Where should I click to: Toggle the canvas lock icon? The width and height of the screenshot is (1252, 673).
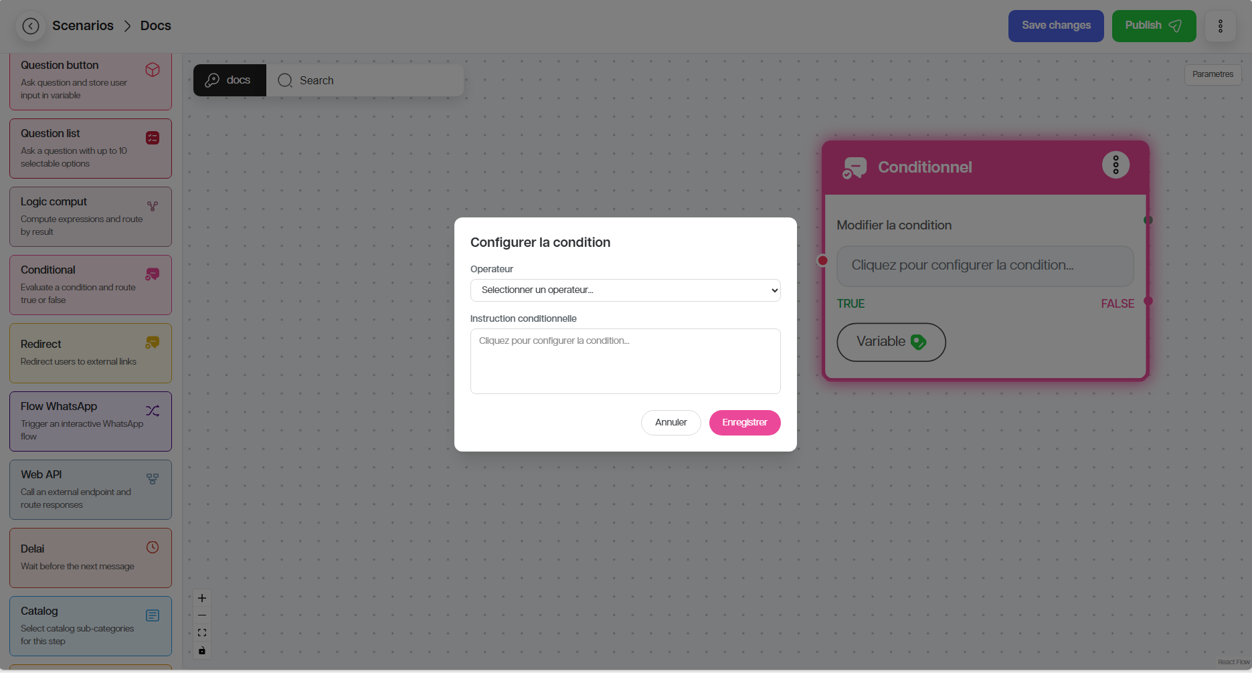click(x=202, y=650)
